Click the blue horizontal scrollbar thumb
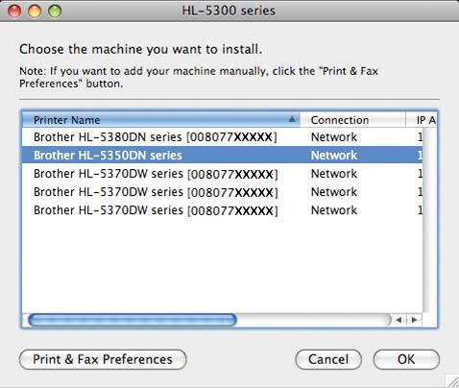 (x=133, y=320)
